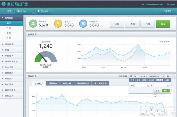Viewport: 177px width, 117px height.
Task: Click the green user total (用户总数) icon
Action: pyautogui.click(x=33, y=24)
